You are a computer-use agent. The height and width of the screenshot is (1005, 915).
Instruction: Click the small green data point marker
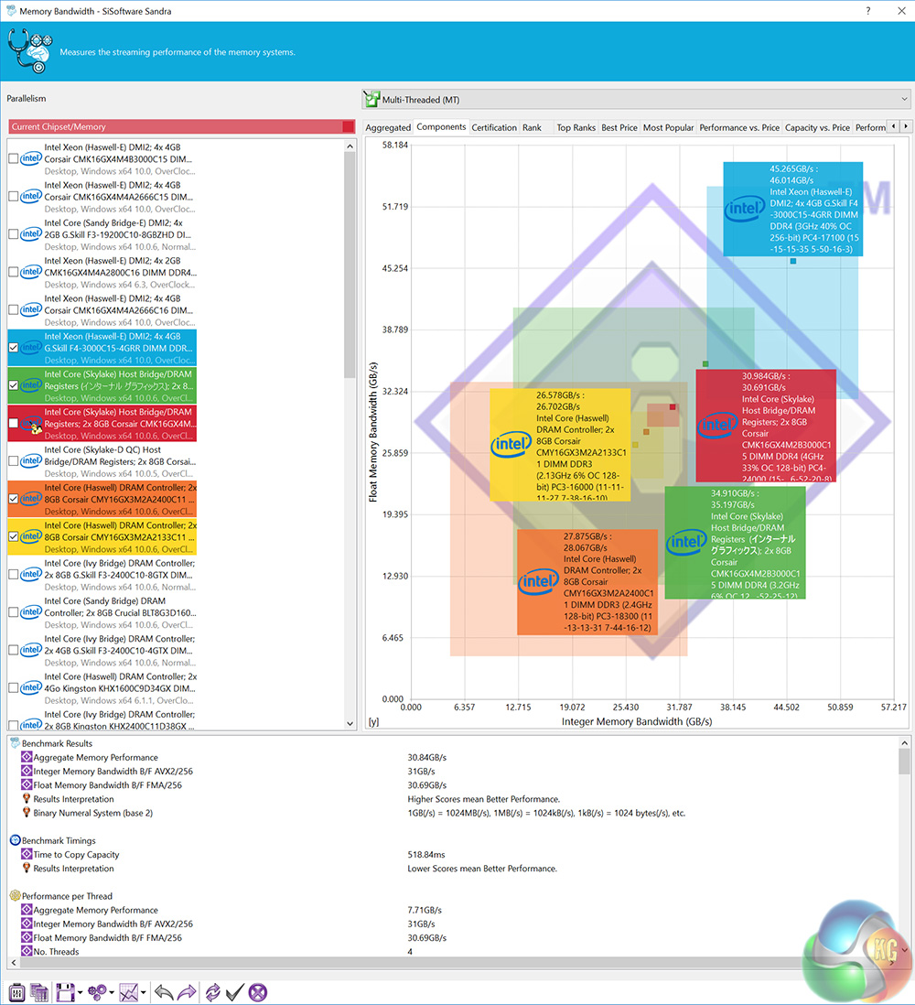tap(705, 363)
